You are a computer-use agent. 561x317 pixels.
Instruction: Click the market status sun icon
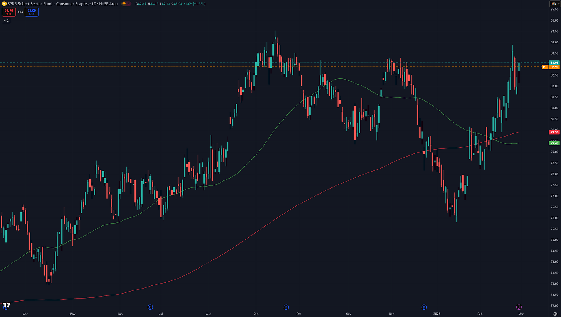coord(124,3)
